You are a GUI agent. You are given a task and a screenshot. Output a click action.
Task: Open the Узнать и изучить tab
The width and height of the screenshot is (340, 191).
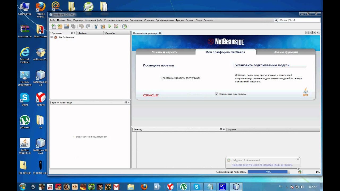(x=165, y=52)
